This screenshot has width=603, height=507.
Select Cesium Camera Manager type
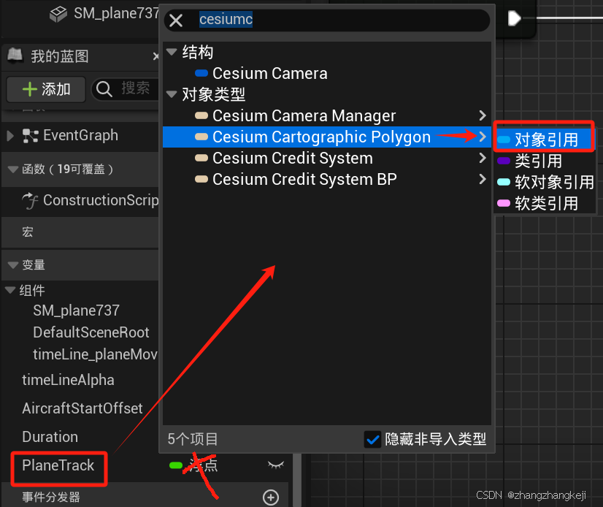[x=304, y=116]
